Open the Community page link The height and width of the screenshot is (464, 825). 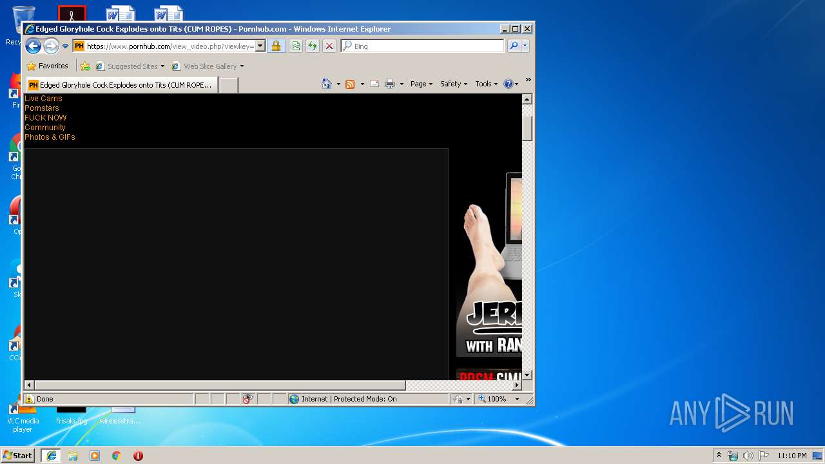click(45, 128)
